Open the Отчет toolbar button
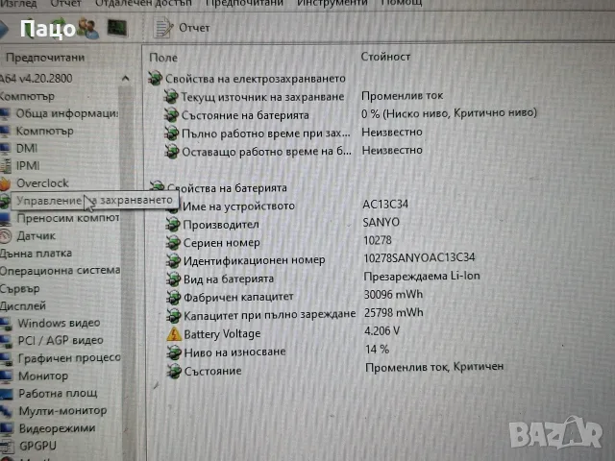 coord(182,28)
